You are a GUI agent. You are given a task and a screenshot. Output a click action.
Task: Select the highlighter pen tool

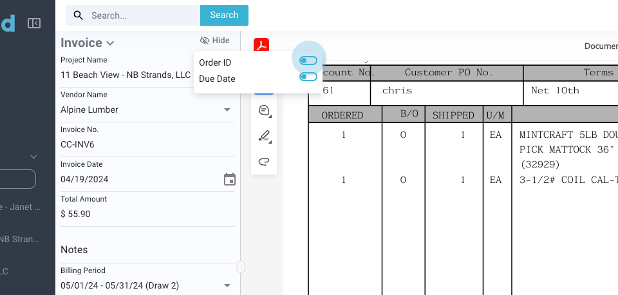click(264, 136)
